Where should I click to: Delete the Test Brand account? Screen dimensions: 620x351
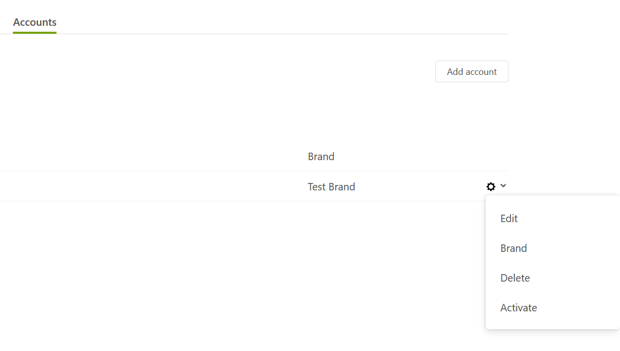515,278
